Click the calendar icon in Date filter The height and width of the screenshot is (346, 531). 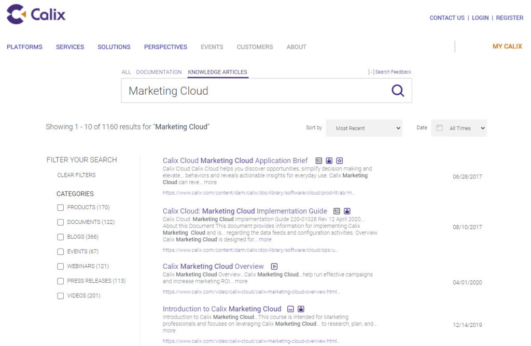439,128
